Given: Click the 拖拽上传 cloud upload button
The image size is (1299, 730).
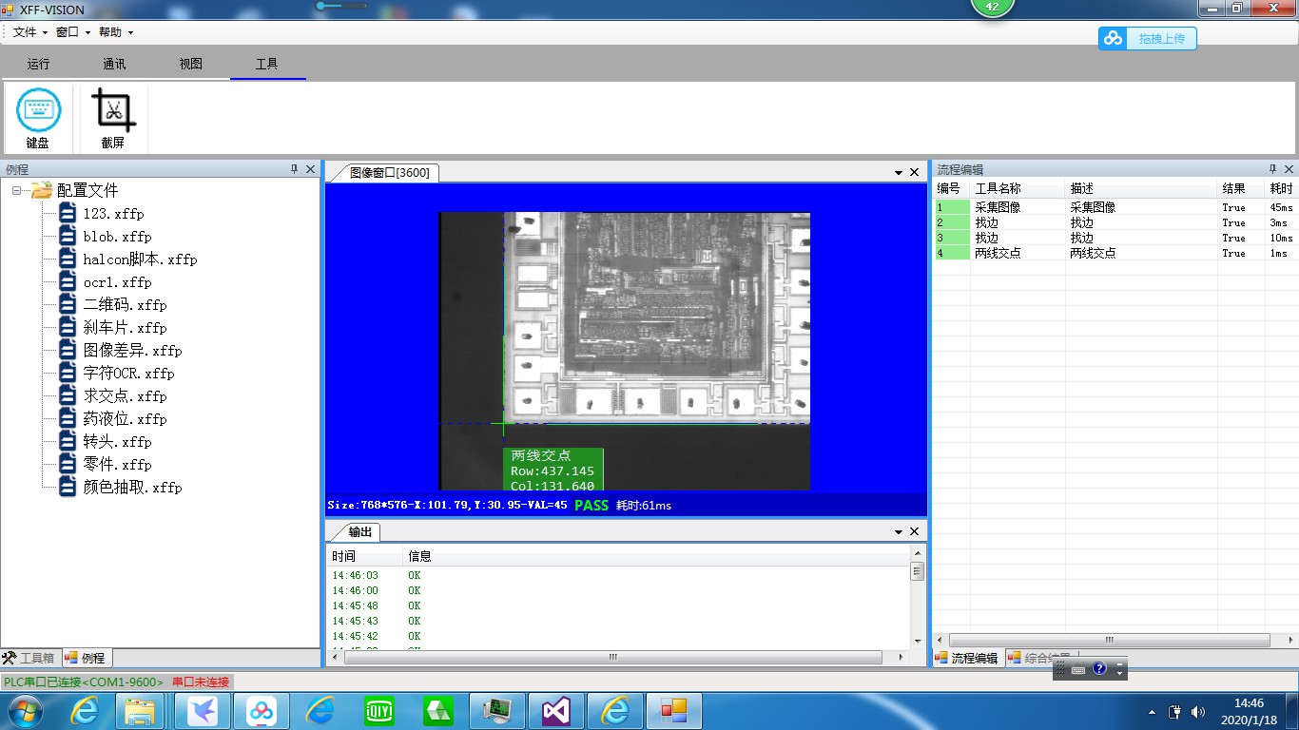Looking at the screenshot, I should pos(1148,38).
